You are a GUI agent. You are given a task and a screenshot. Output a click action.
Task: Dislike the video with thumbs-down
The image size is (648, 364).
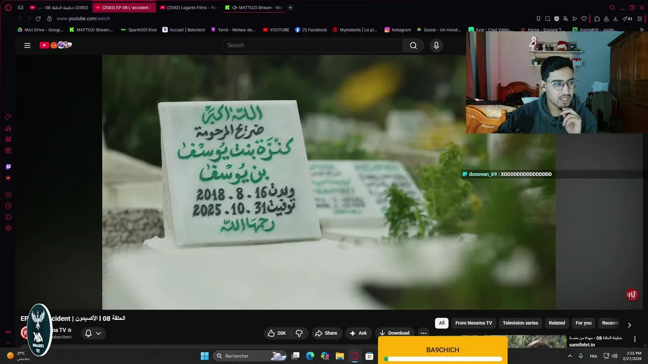pos(299,333)
